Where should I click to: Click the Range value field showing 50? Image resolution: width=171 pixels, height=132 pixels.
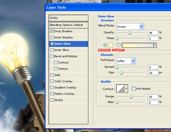click(153, 97)
